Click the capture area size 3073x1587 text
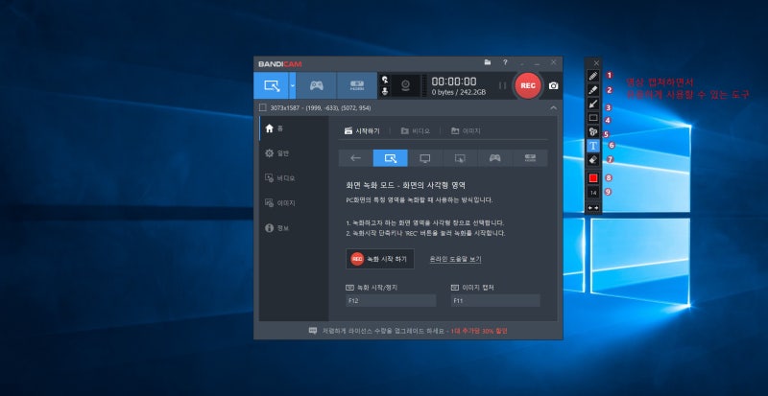Screen dimensions: 768x396 [x=321, y=107]
